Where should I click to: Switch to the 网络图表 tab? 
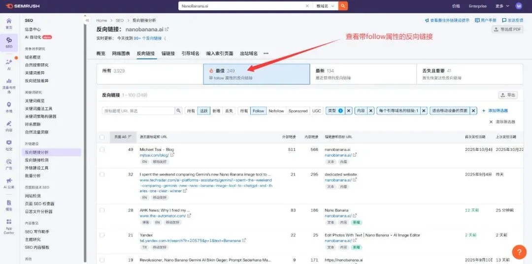coord(121,54)
